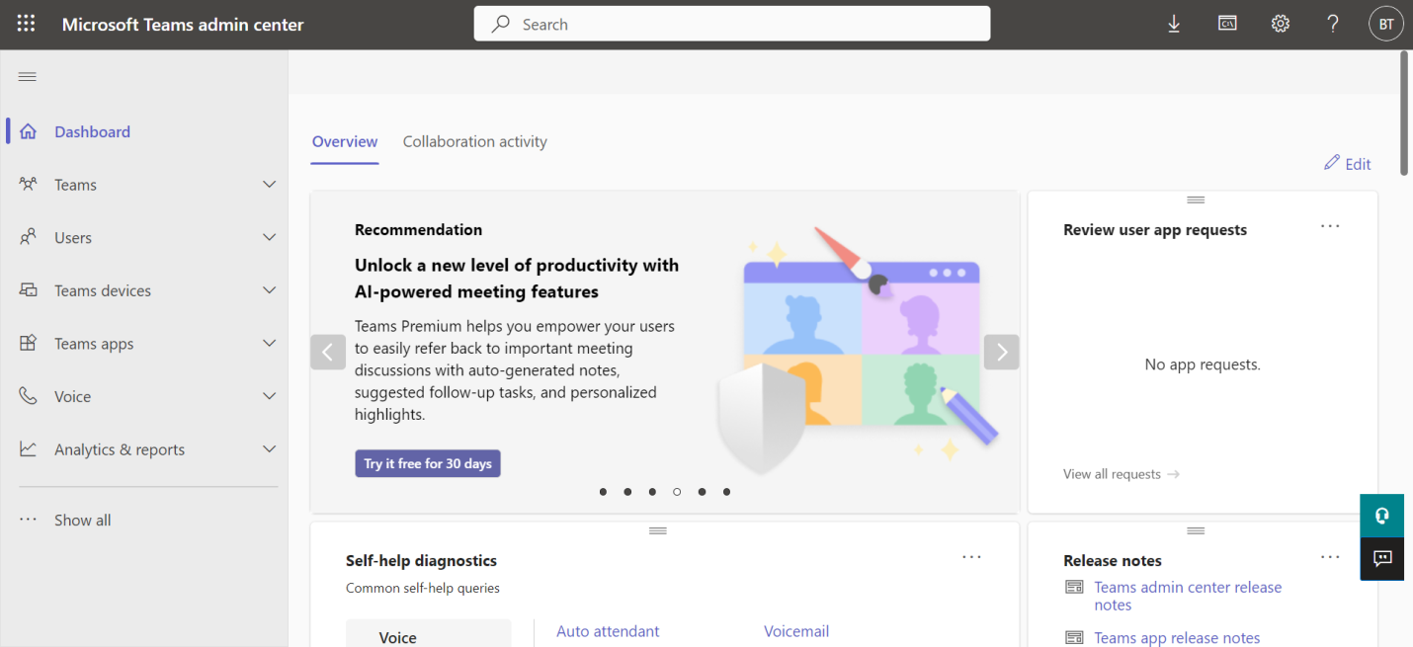Open Teams admin center release notes link

click(1188, 596)
